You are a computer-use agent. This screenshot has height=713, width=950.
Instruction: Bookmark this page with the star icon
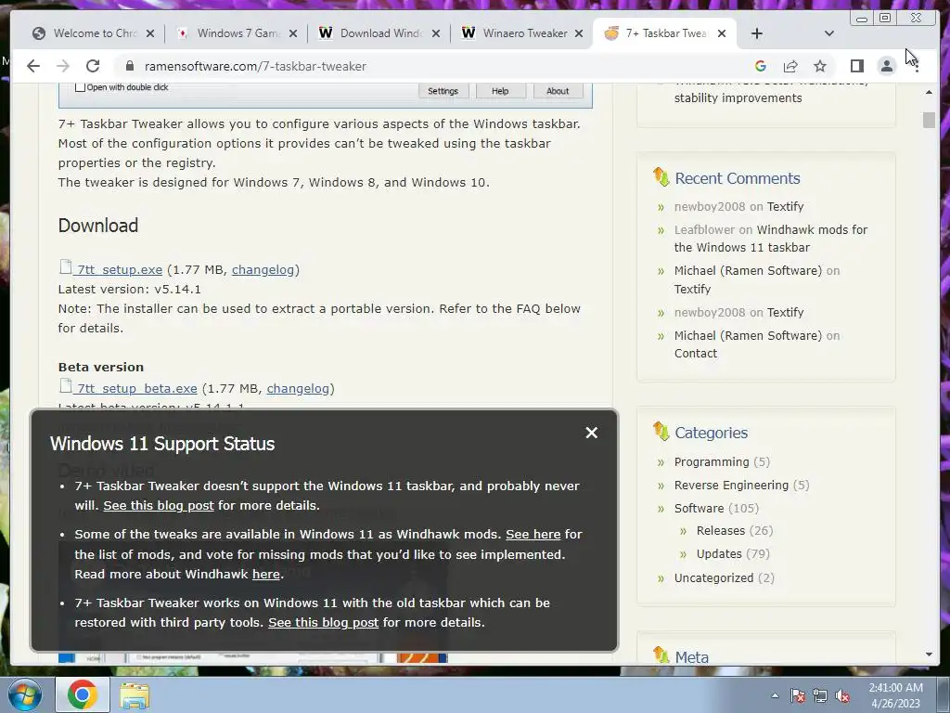tap(820, 66)
